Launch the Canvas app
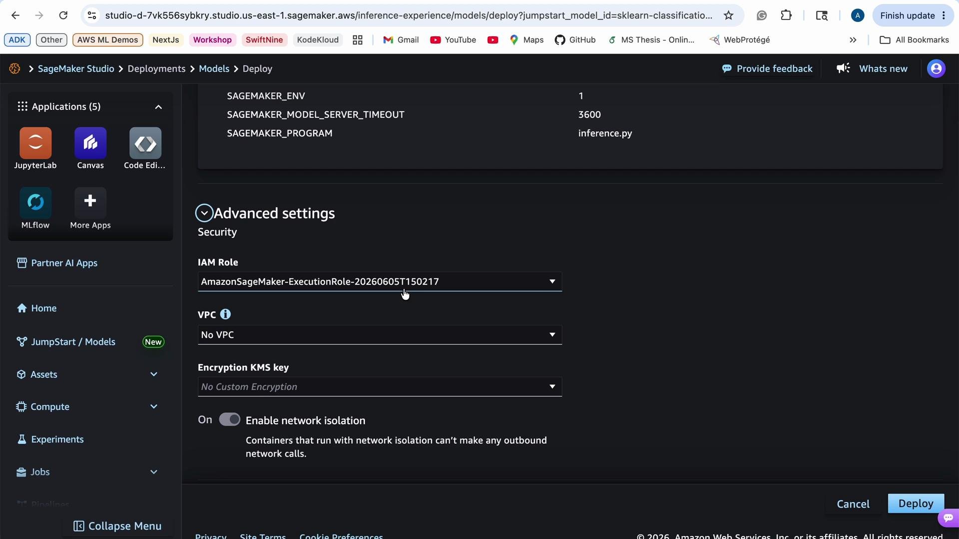Image resolution: width=959 pixels, height=539 pixels. 90,148
